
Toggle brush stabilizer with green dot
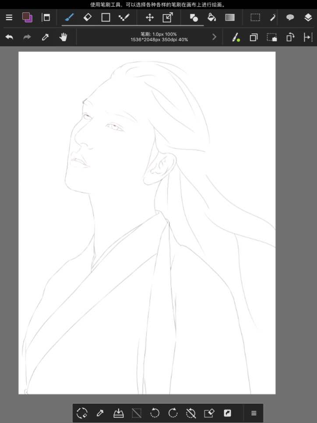tap(236, 37)
